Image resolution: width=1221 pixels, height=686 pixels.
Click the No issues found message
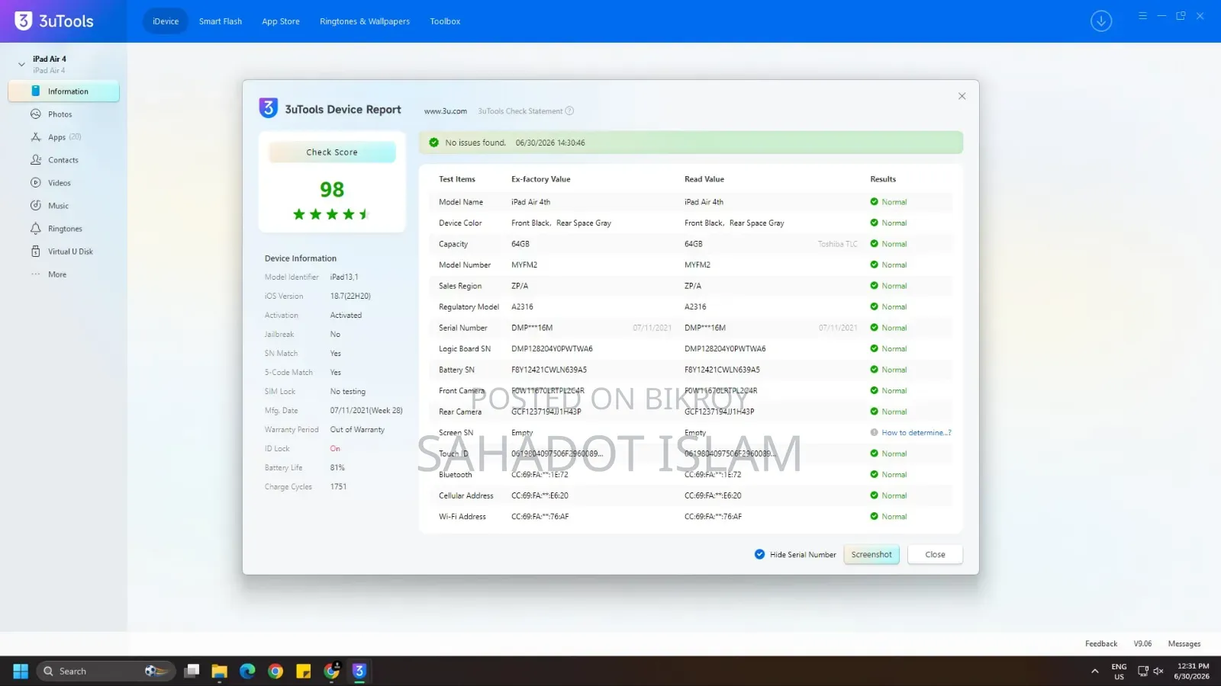point(475,143)
